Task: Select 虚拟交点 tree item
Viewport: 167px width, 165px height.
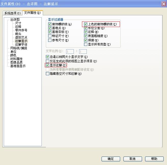Action: tap(21, 37)
